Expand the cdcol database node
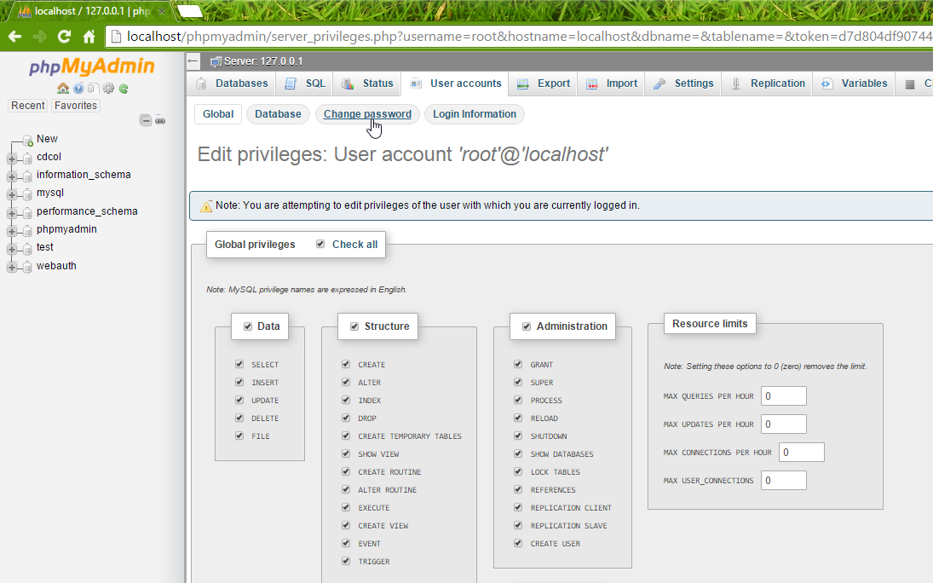This screenshot has height=583, width=933. [x=11, y=159]
